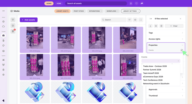Select thumbnail IMG_0124.HEIC
This screenshot has width=192, height=104.
(66, 67)
